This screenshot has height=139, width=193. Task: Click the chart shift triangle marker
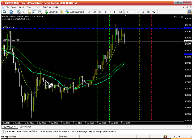pyautogui.click(x=125, y=16)
